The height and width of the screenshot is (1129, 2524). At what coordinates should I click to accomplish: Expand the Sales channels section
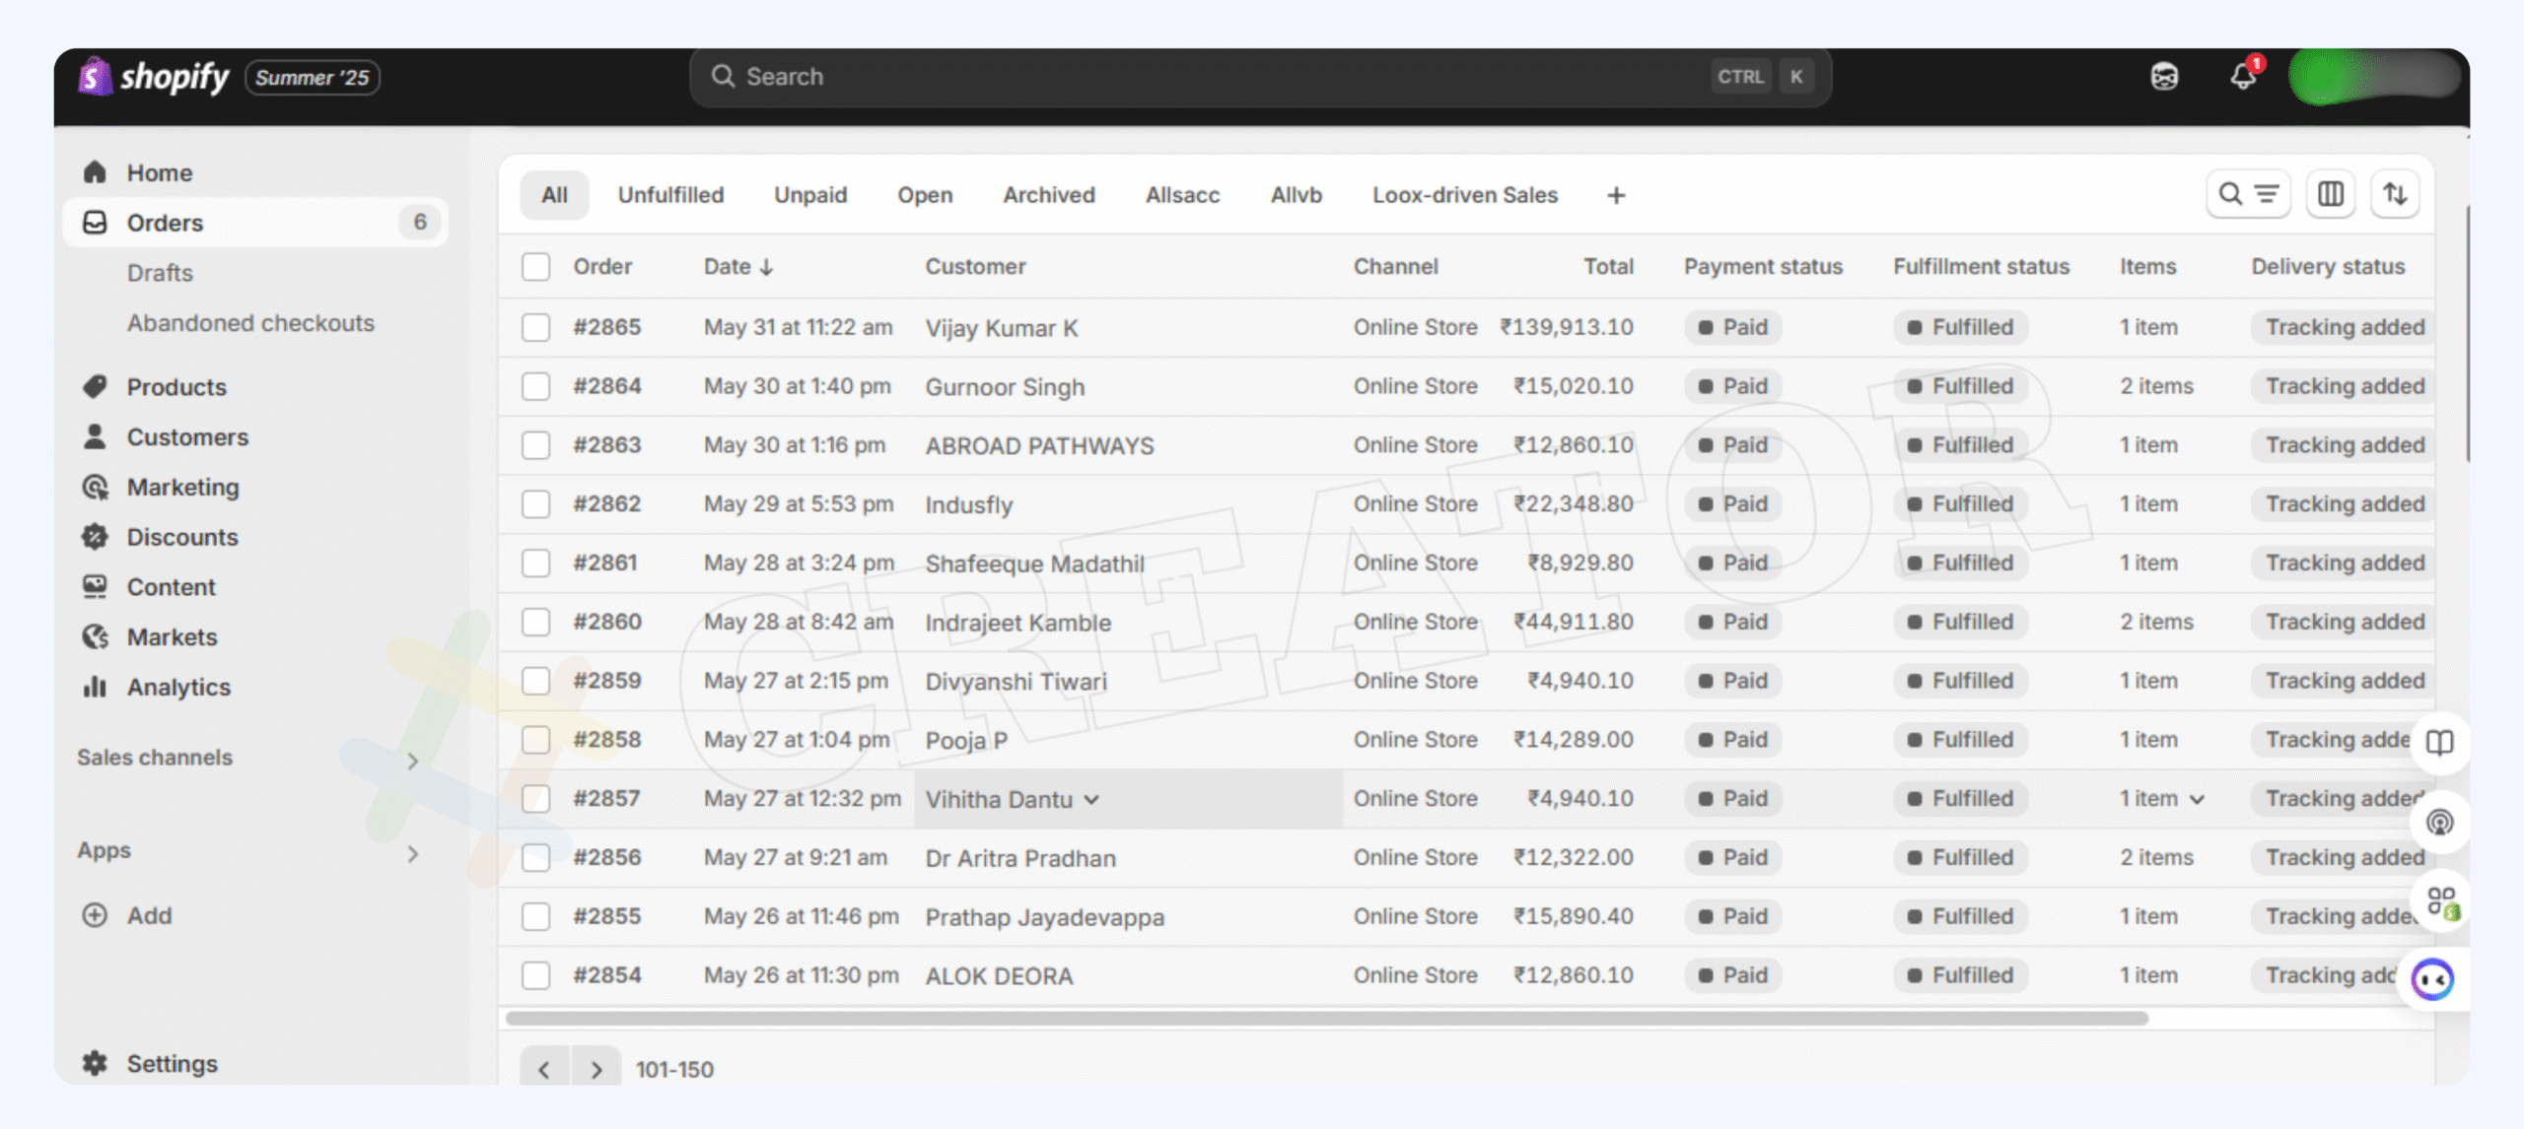(412, 760)
